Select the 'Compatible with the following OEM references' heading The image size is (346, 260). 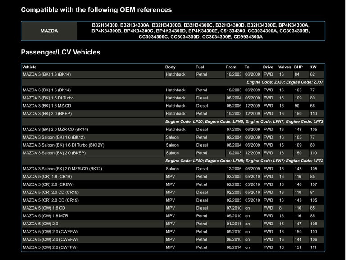click(96, 10)
